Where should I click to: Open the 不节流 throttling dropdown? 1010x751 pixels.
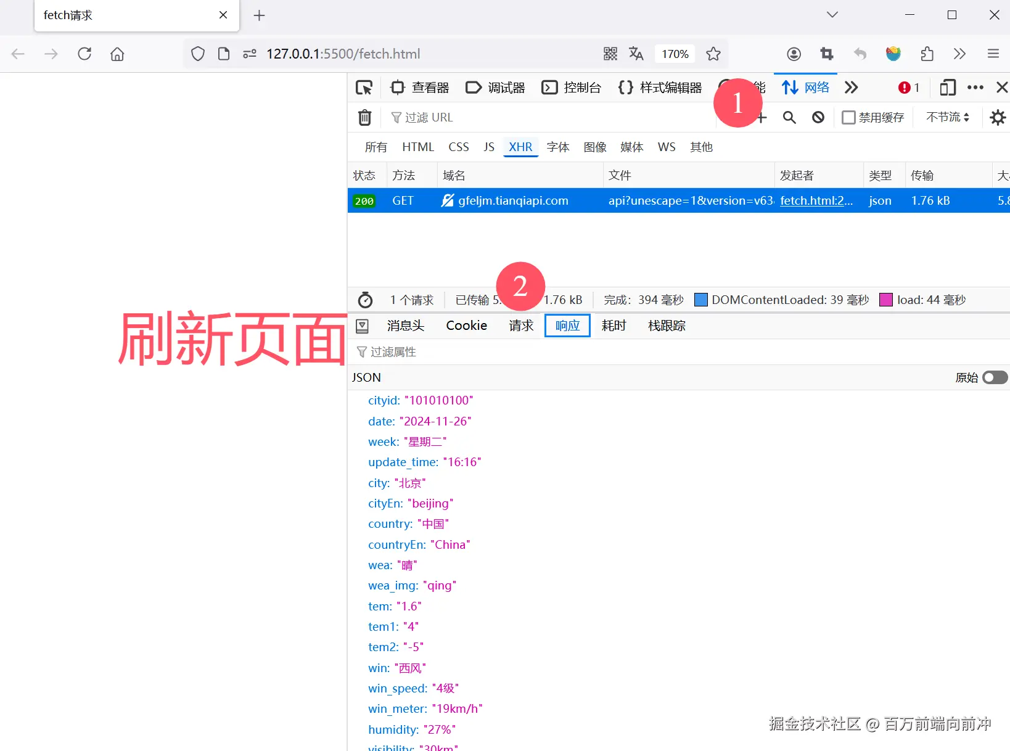[x=947, y=117]
